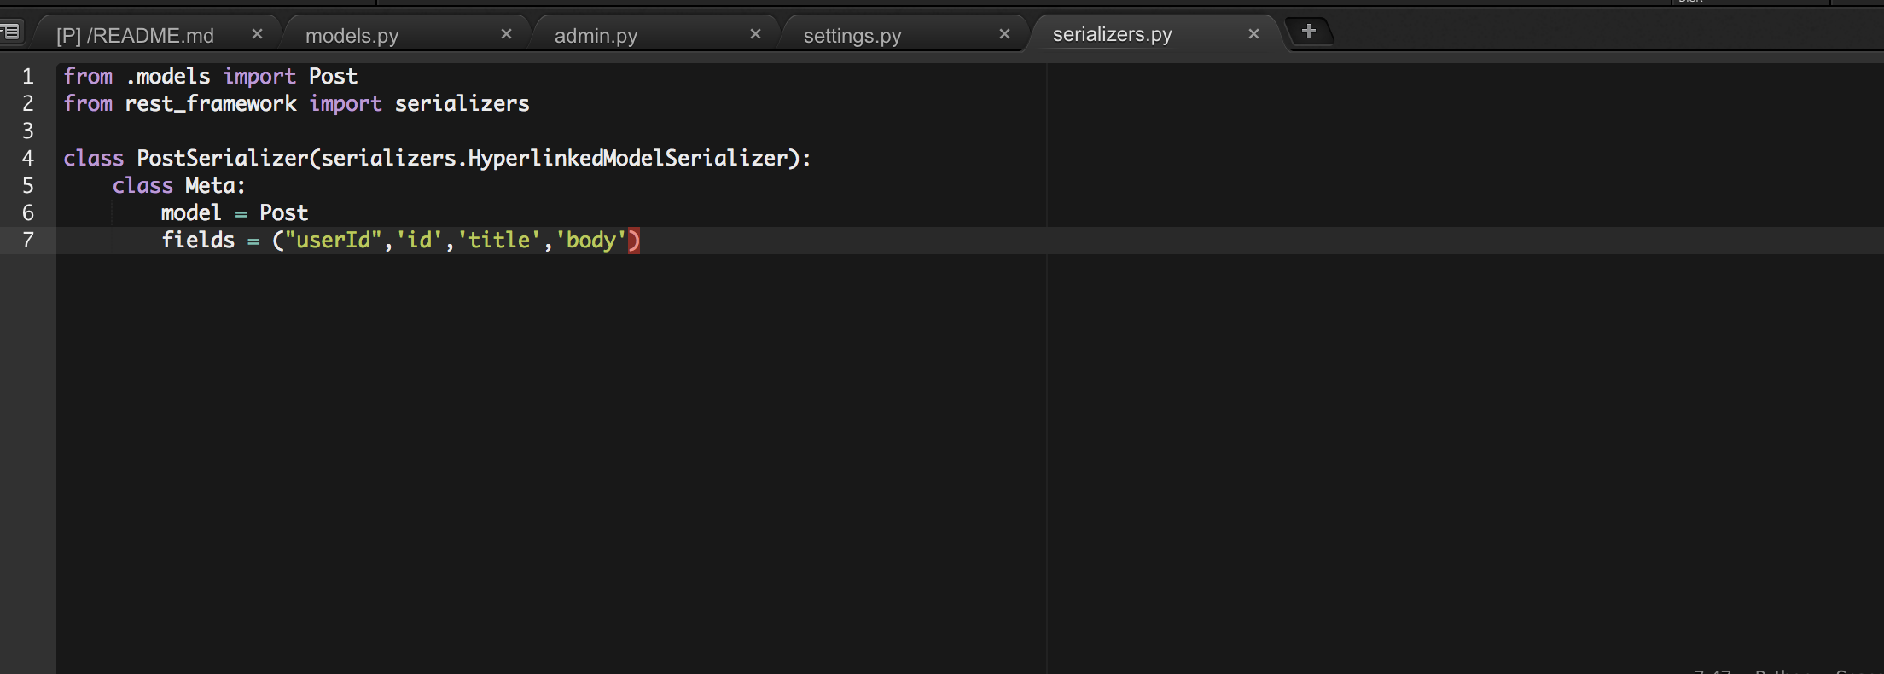The width and height of the screenshot is (1884, 674).
Task: Close the models.py tab
Action: [x=506, y=34]
